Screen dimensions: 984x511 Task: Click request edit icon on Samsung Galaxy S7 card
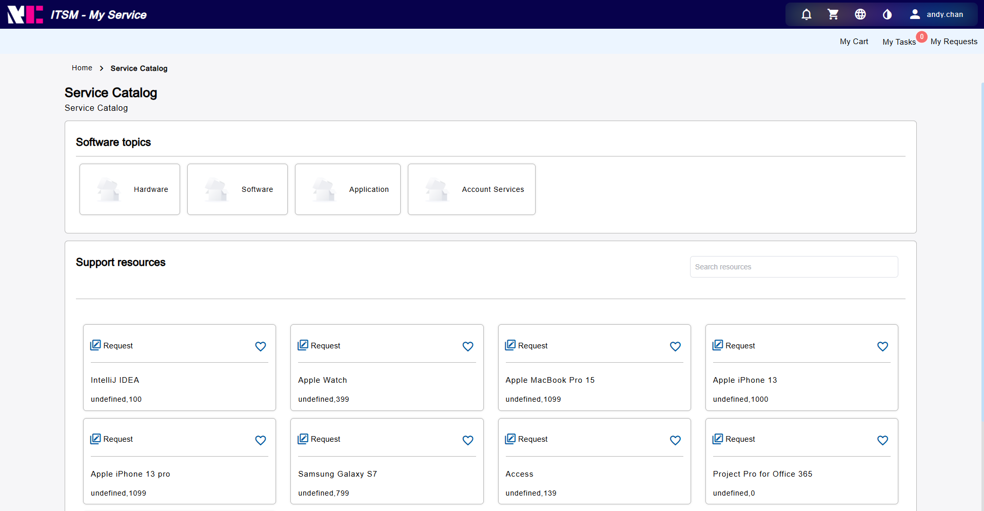pyautogui.click(x=303, y=439)
